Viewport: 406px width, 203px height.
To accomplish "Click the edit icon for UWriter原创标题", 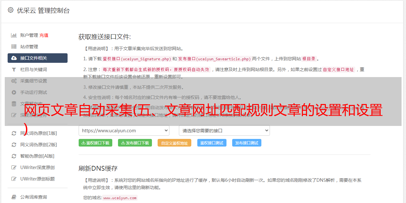I will tap(14, 179).
